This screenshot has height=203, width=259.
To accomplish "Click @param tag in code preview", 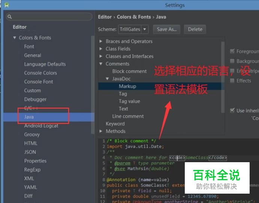I will click(x=123, y=163).
